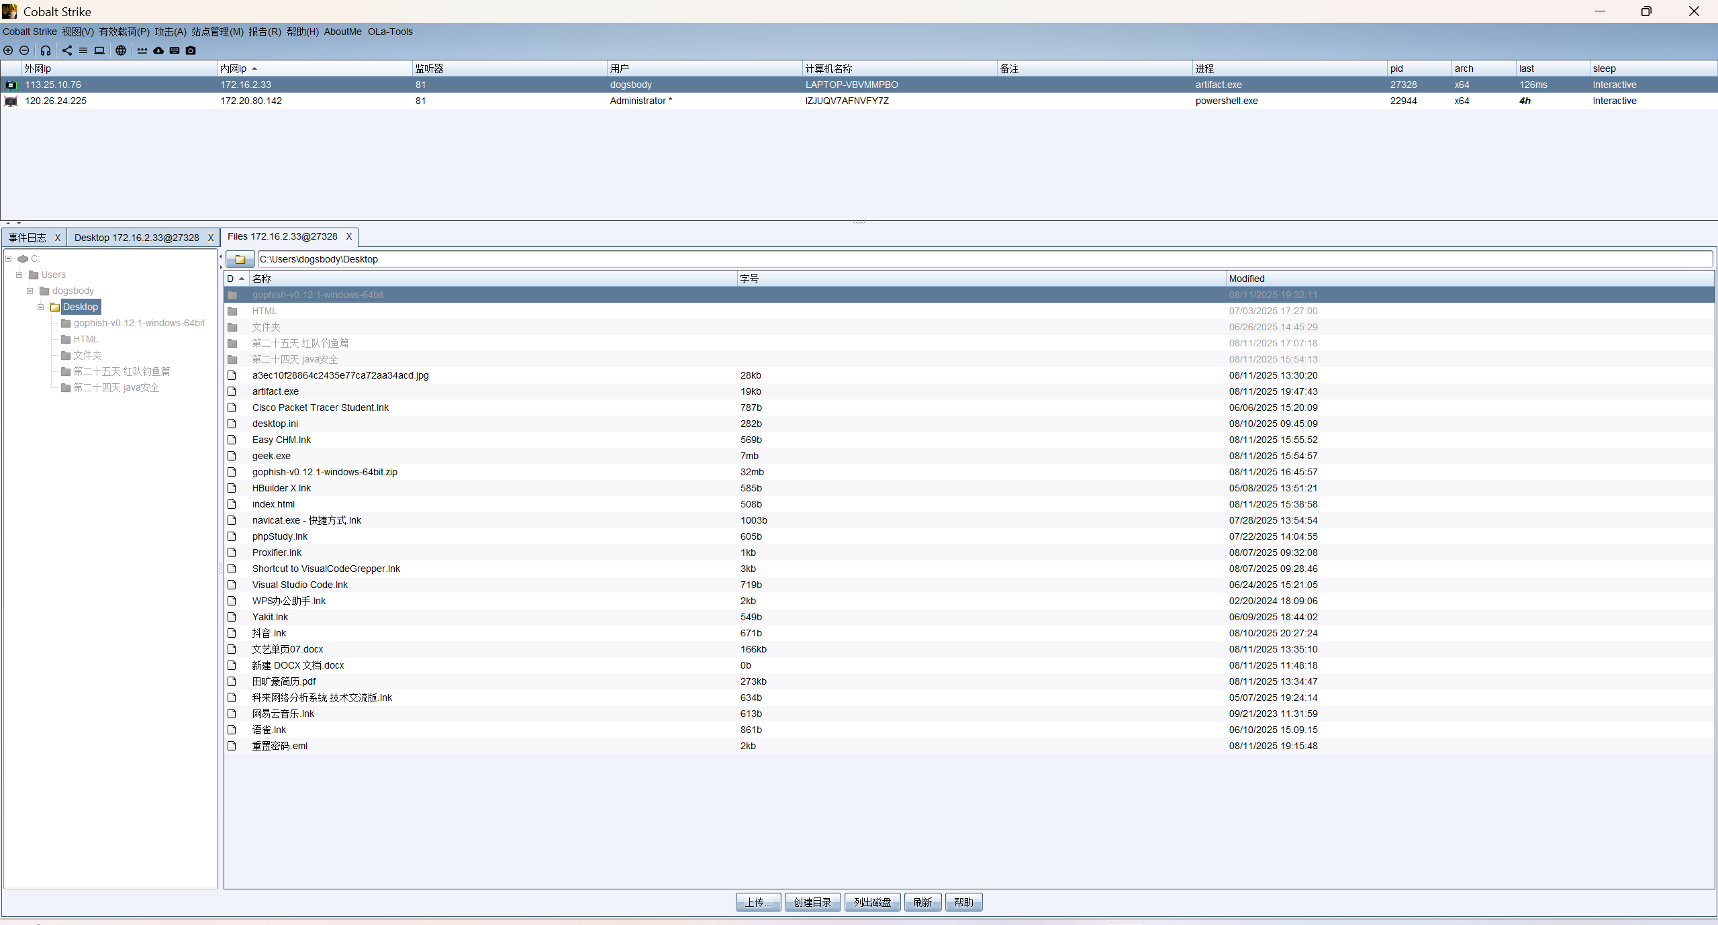Screen dimensions: 1718x925
Task: Sort files by 名称 column header
Action: (493, 279)
